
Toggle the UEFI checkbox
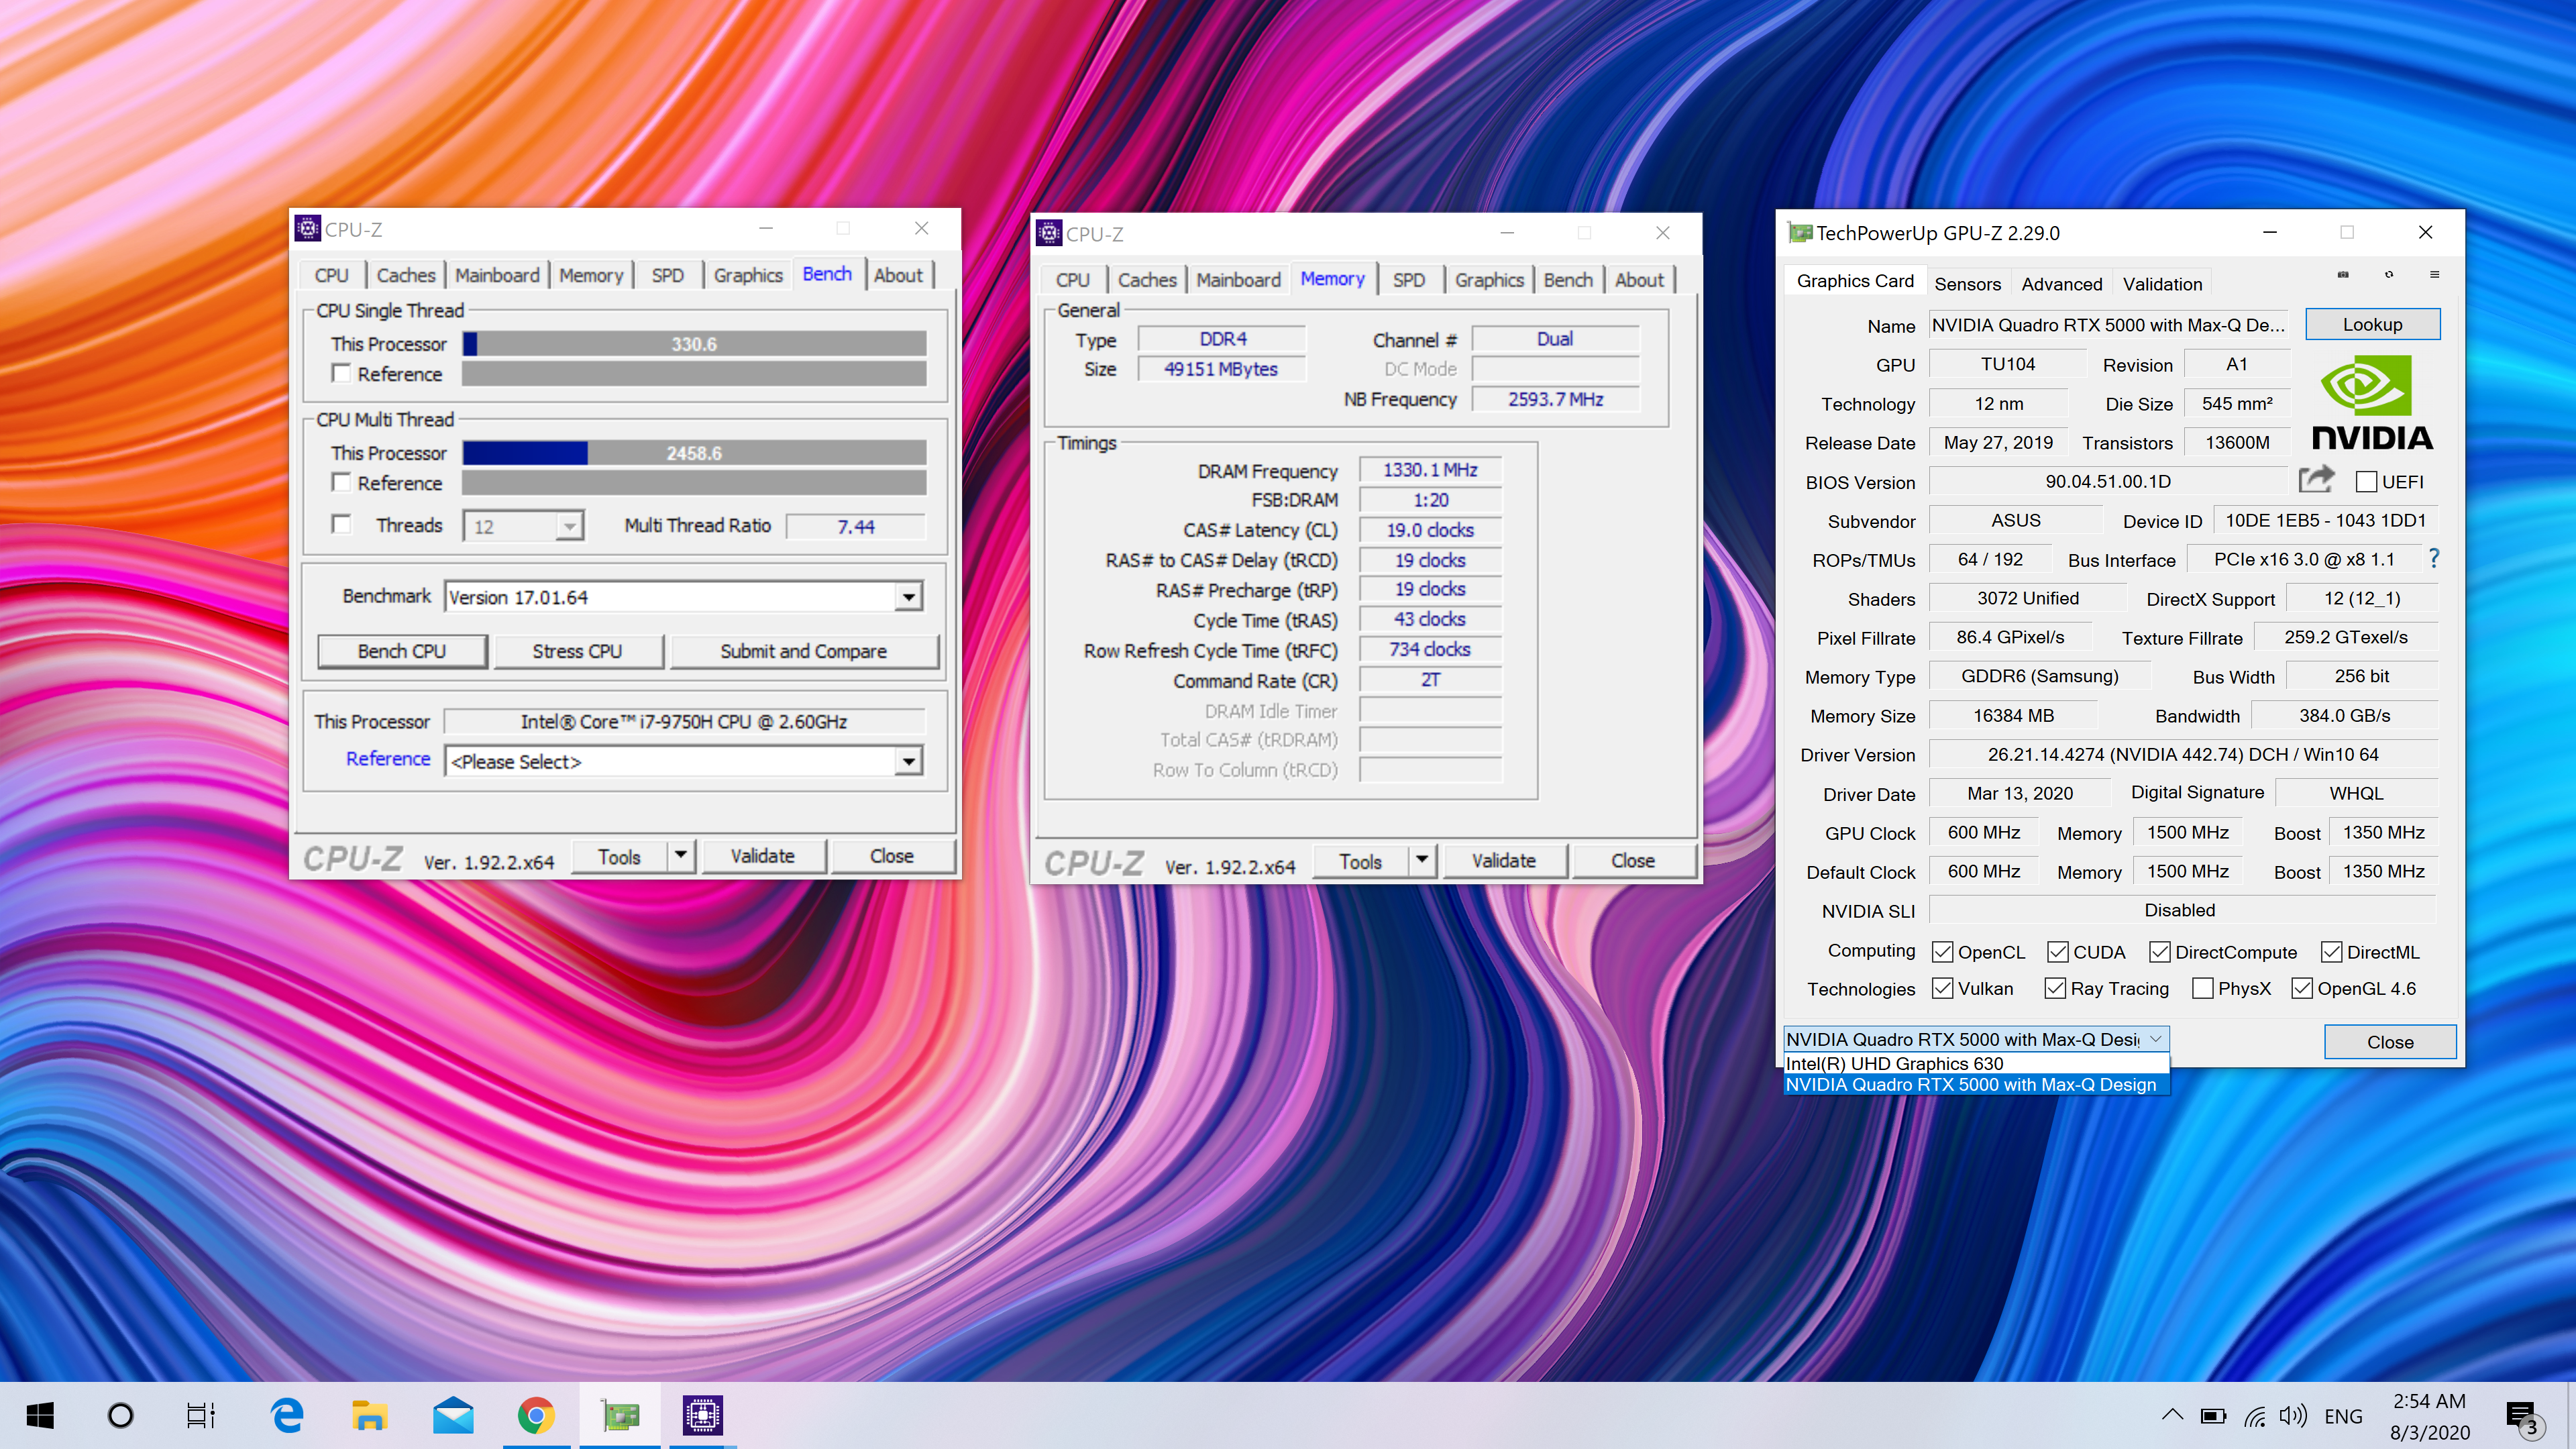[2366, 481]
